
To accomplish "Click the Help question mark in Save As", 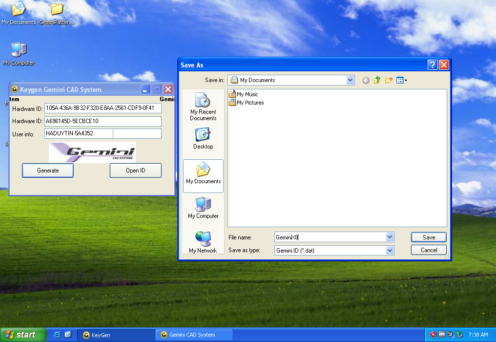I will click(x=433, y=64).
